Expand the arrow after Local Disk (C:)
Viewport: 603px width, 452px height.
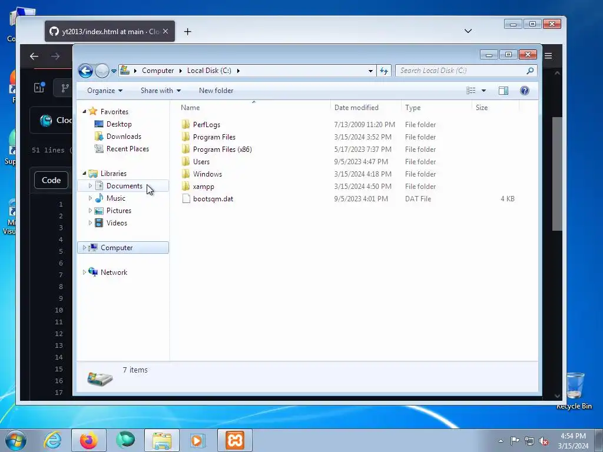(238, 71)
